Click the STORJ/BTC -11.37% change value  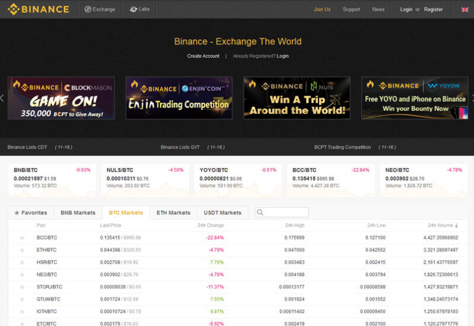(215, 287)
